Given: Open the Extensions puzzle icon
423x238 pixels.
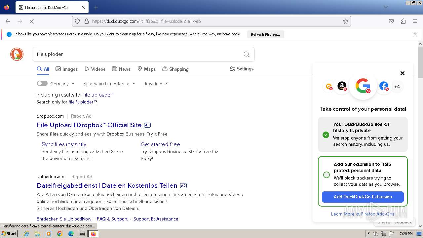Looking at the screenshot, I should click(403, 21).
